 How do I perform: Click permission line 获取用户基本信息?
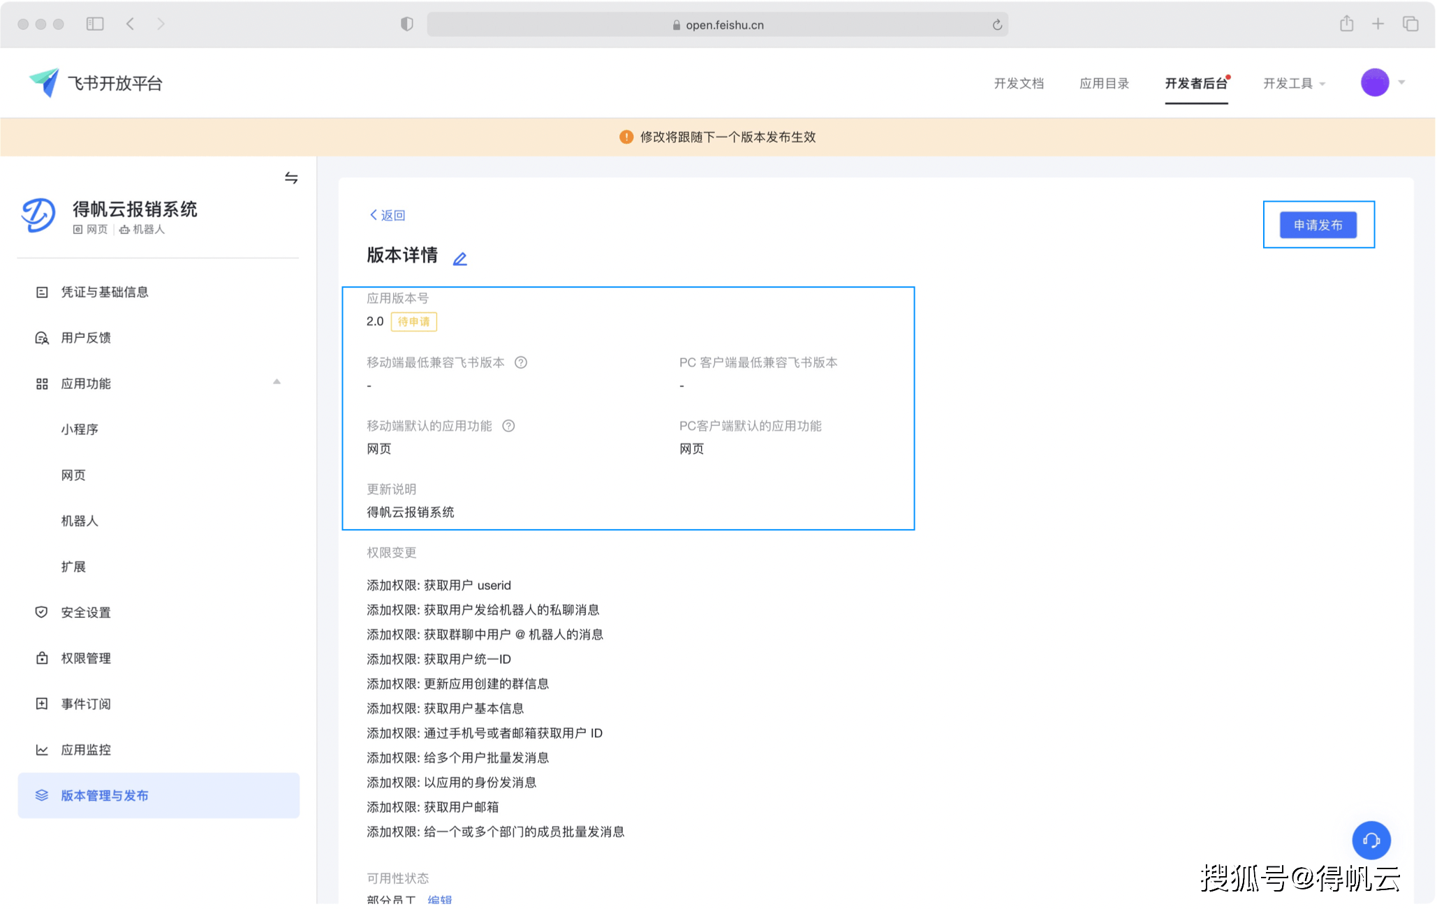[445, 709]
